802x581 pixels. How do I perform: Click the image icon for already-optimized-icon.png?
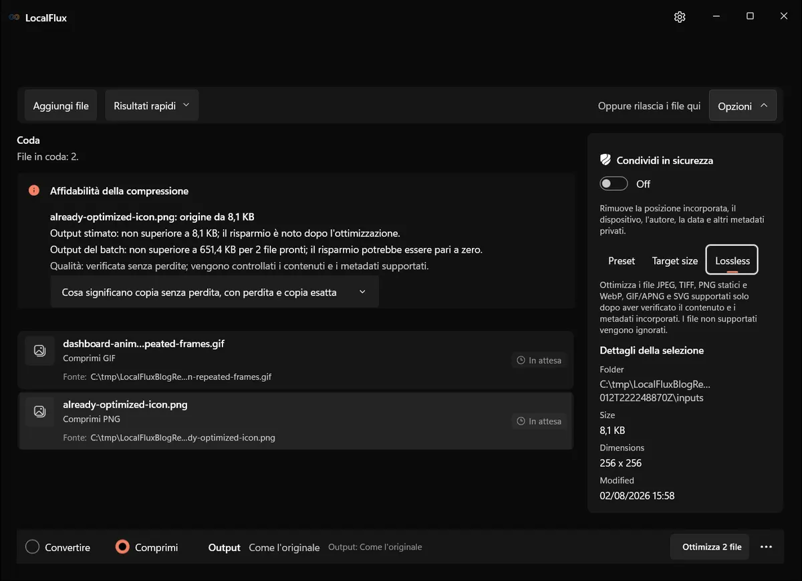click(39, 411)
